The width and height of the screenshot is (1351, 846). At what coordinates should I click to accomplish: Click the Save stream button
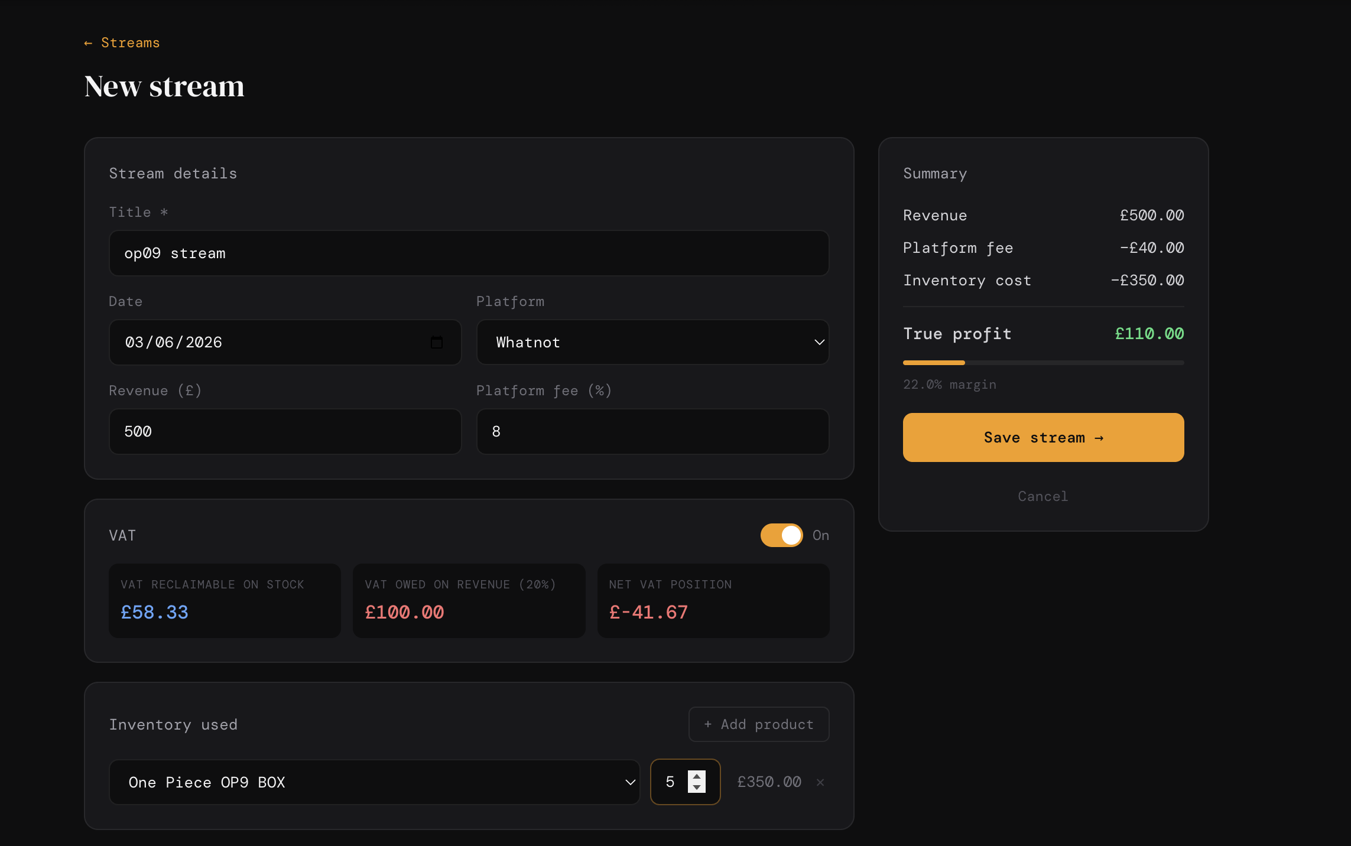point(1043,437)
